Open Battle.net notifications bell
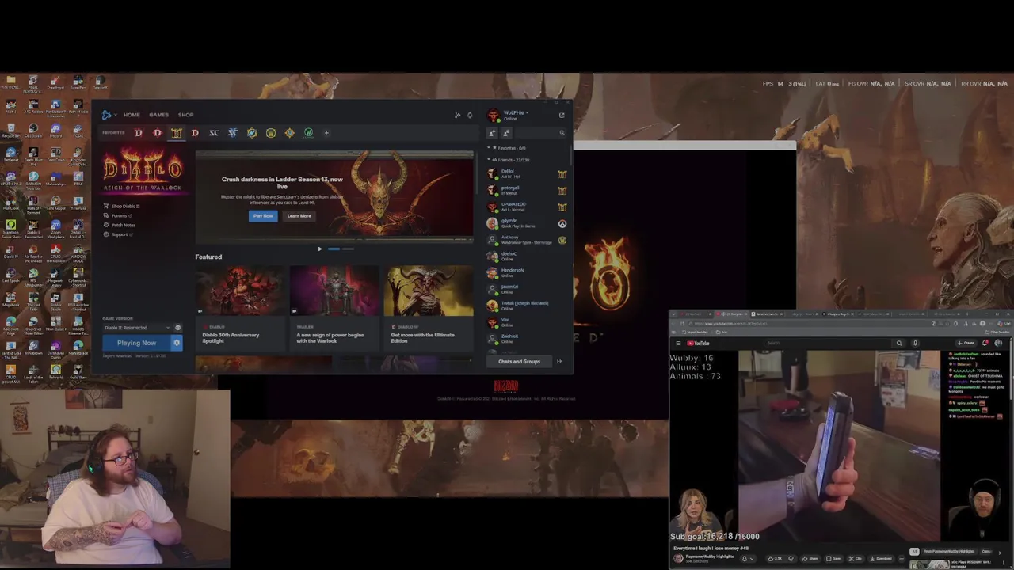 470,116
